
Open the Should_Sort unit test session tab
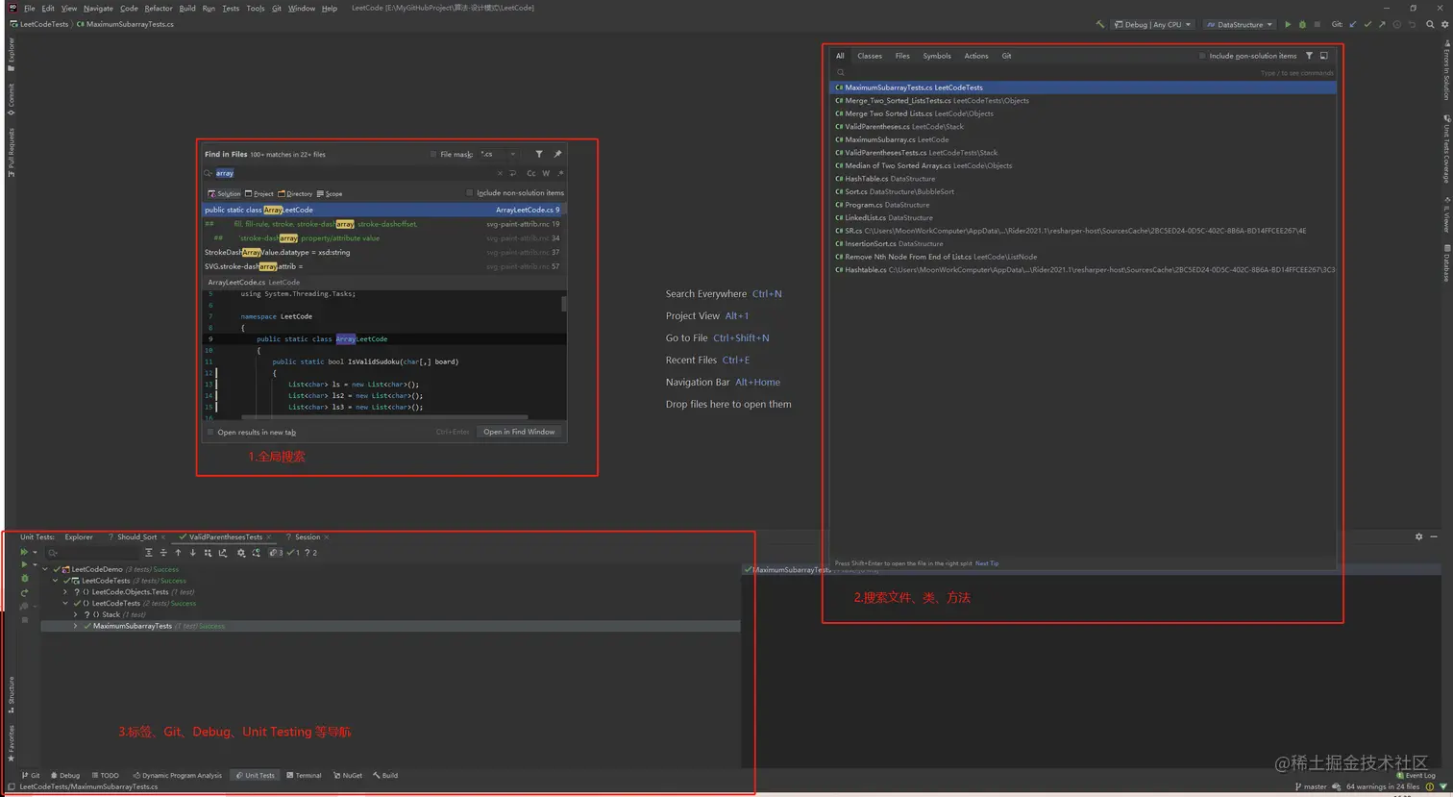(136, 536)
